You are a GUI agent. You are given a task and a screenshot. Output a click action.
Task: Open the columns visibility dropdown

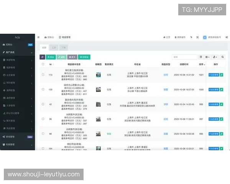coord(207,57)
